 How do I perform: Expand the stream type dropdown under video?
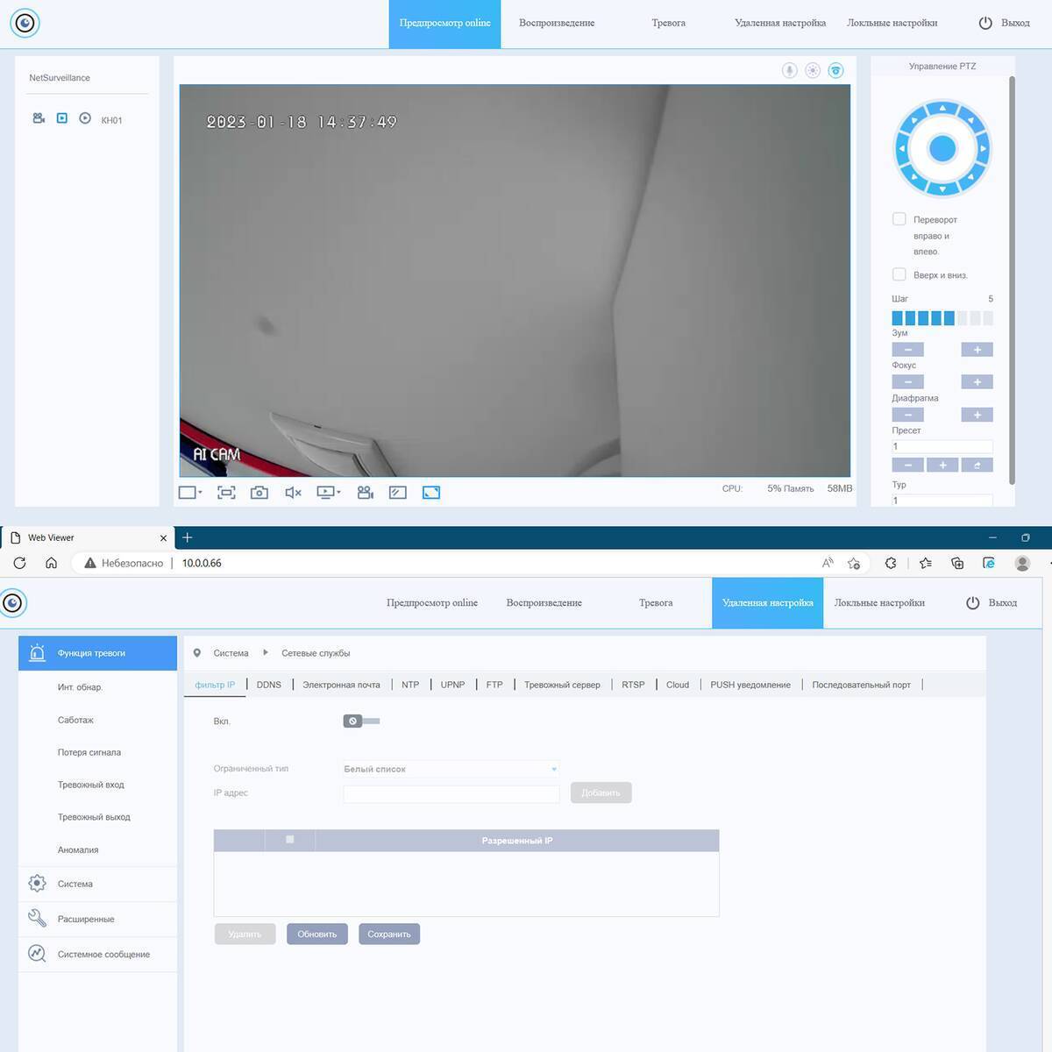tap(329, 493)
